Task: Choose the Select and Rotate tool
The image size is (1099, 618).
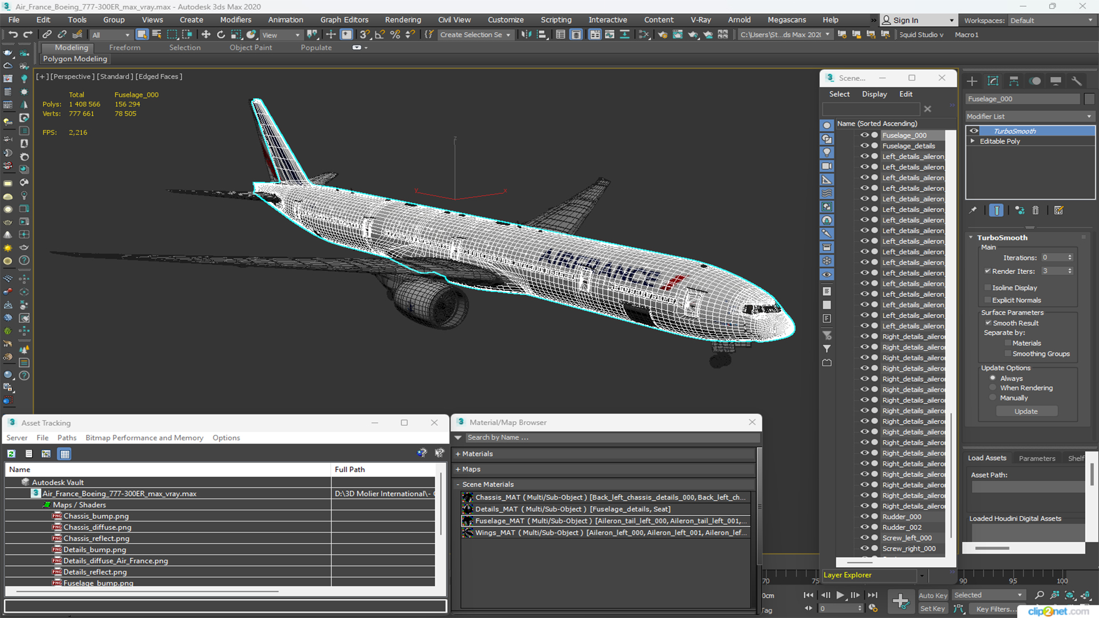Action: [221, 35]
